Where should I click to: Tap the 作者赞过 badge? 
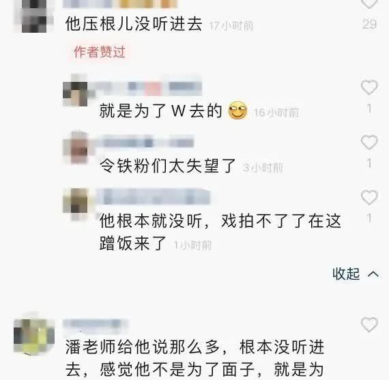point(100,52)
